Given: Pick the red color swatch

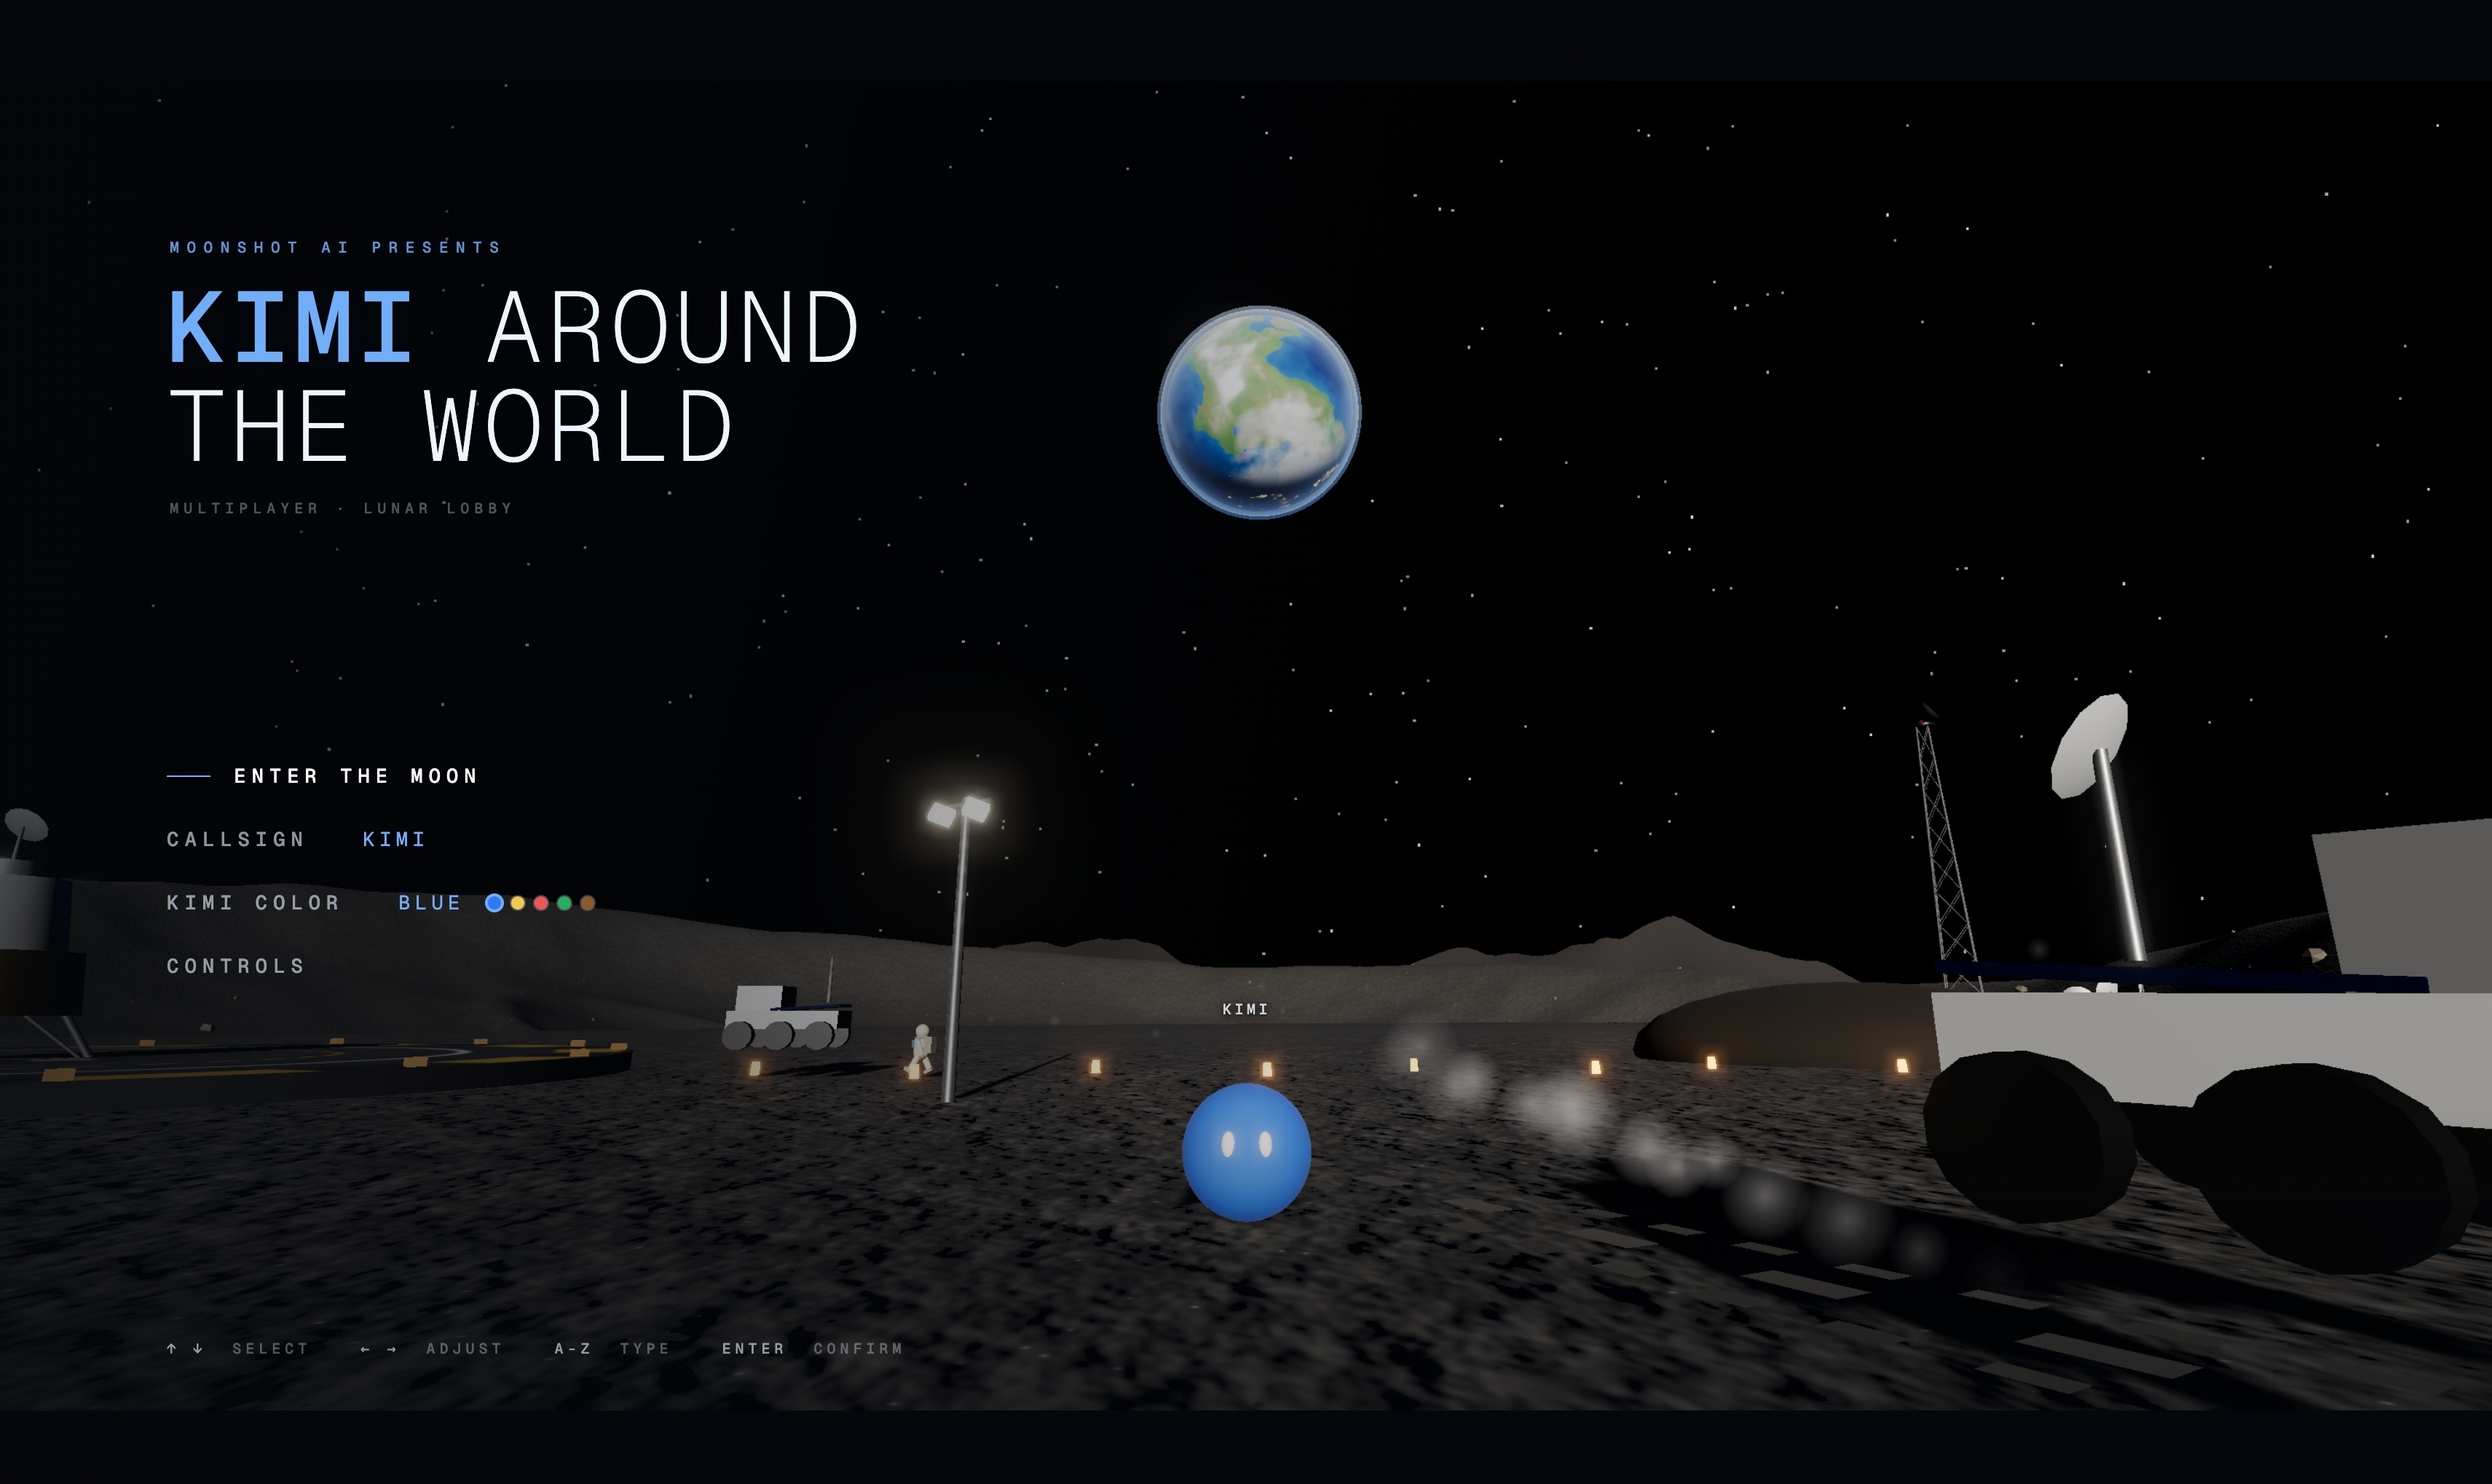Looking at the screenshot, I should click(541, 903).
